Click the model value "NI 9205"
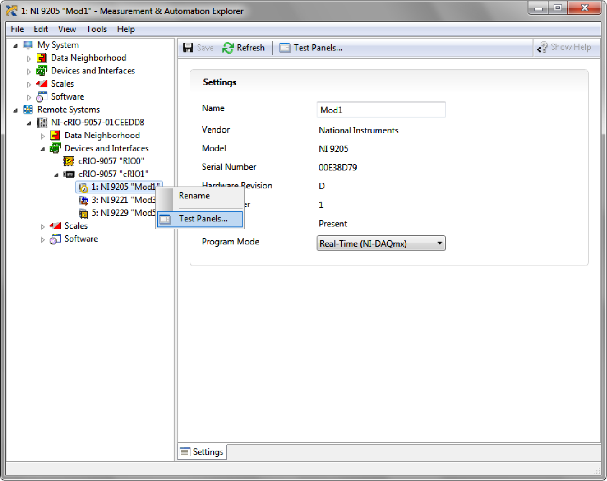607x481 pixels. click(x=334, y=149)
